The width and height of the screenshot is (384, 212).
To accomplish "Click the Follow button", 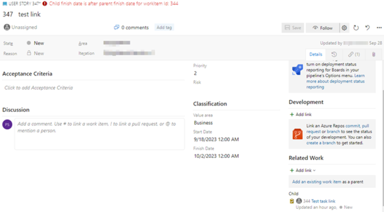I will click(323, 28).
